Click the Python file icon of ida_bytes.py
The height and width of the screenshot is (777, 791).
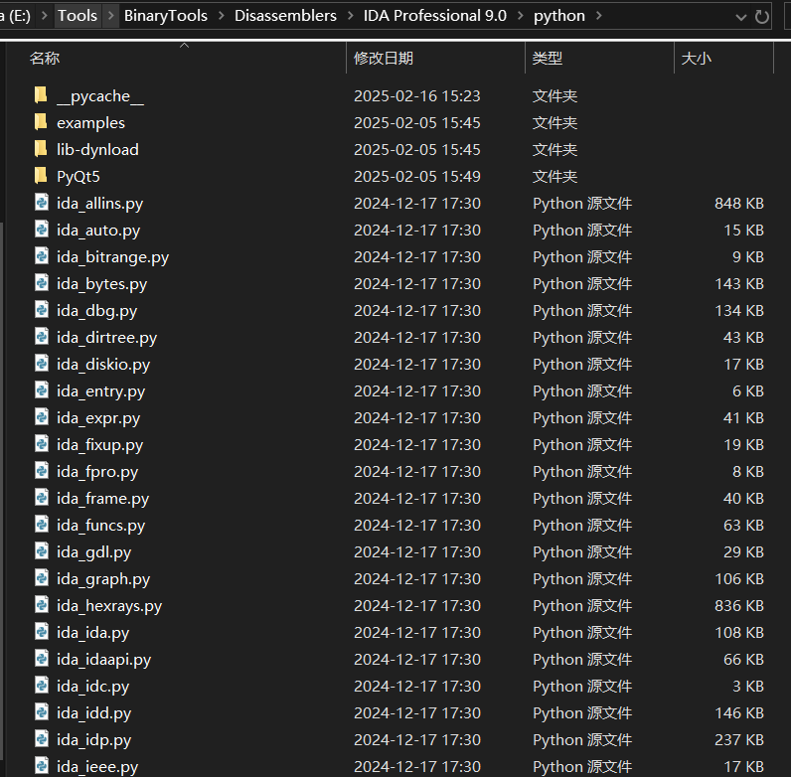[x=42, y=282]
